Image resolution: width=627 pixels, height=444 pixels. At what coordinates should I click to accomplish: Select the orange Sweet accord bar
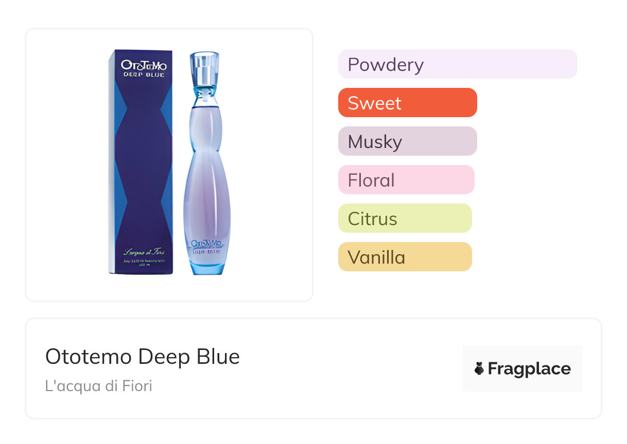(x=407, y=103)
